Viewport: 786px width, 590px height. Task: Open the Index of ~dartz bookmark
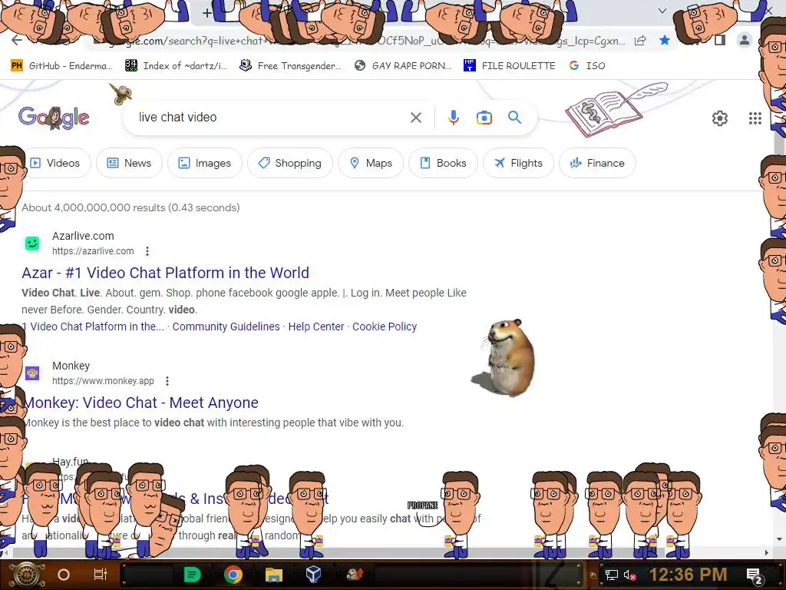(176, 66)
